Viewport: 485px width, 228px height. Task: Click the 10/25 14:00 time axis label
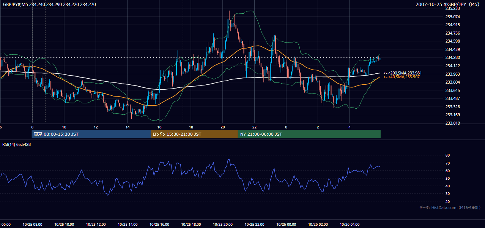pyautogui.click(x=128, y=225)
